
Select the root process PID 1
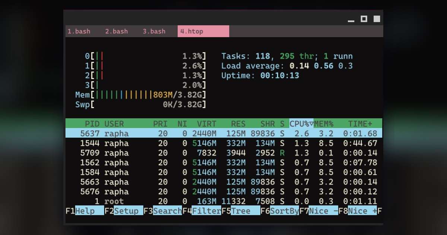click(x=224, y=201)
